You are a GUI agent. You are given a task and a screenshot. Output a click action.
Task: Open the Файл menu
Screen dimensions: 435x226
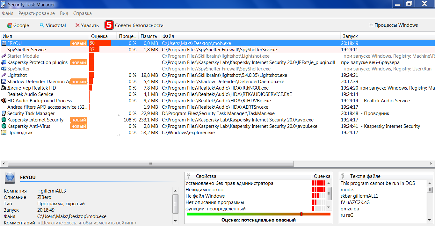point(8,13)
